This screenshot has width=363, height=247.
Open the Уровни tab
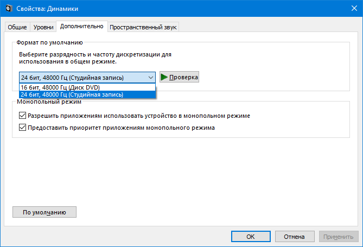(x=43, y=27)
